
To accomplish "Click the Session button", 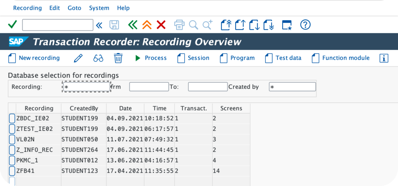I will 193,58.
